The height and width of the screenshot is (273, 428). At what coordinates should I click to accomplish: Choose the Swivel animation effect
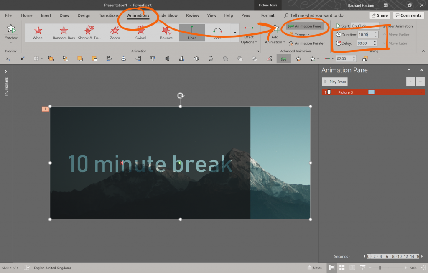(140, 32)
